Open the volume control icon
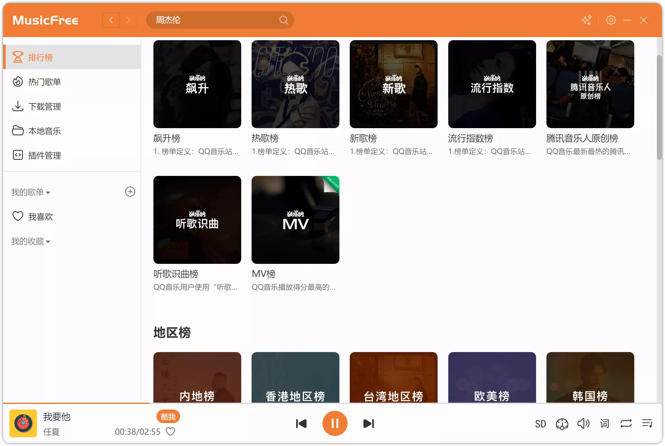The width and height of the screenshot is (665, 446). click(x=583, y=423)
